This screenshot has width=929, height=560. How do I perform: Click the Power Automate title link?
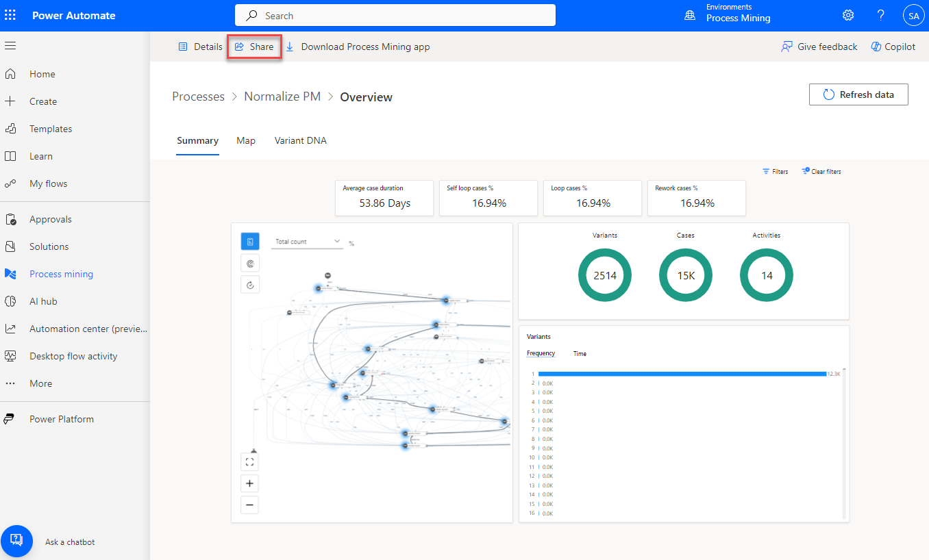pos(74,16)
